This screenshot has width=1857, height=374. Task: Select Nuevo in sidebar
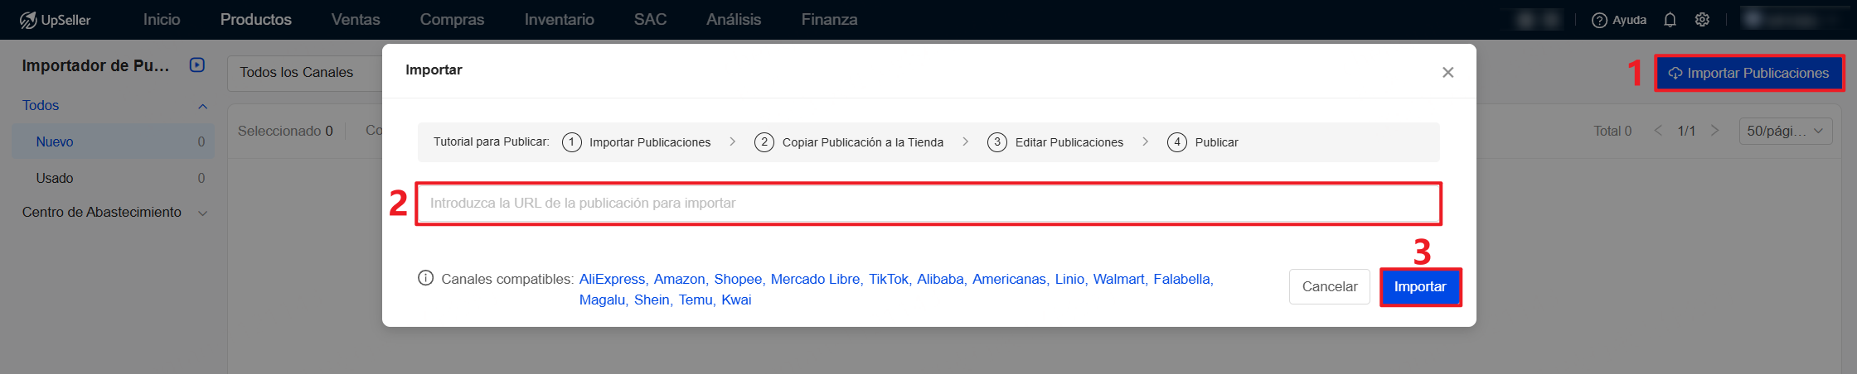click(113, 141)
